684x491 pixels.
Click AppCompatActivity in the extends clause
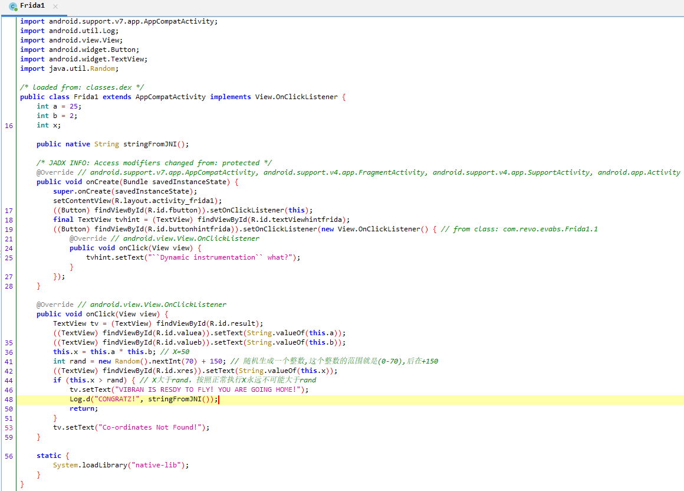170,97
